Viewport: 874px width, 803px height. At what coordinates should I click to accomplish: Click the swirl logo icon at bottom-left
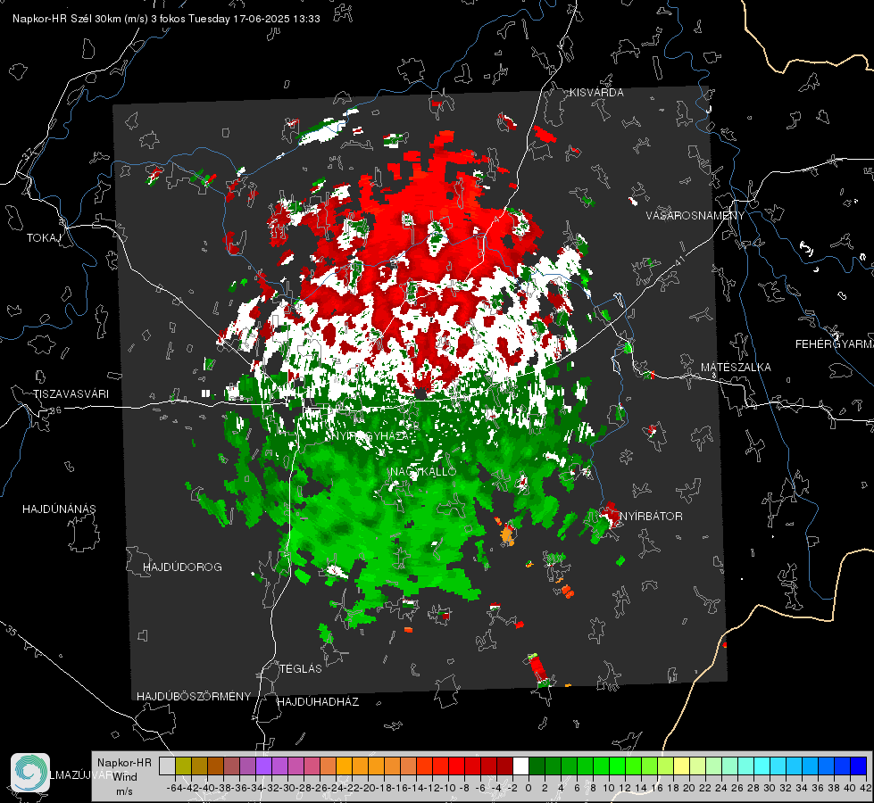(30, 773)
